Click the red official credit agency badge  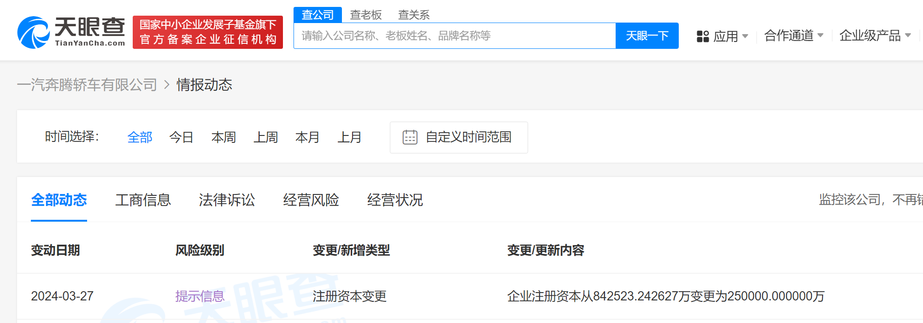(207, 32)
